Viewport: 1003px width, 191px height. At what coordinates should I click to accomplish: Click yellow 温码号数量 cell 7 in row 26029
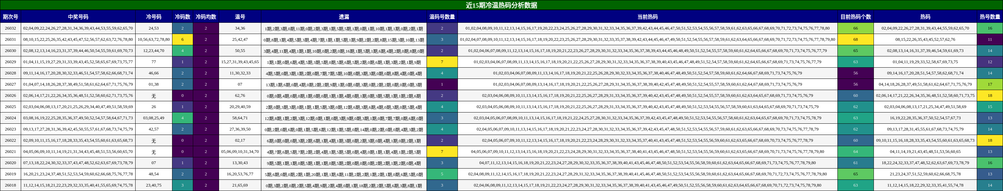click(442, 62)
